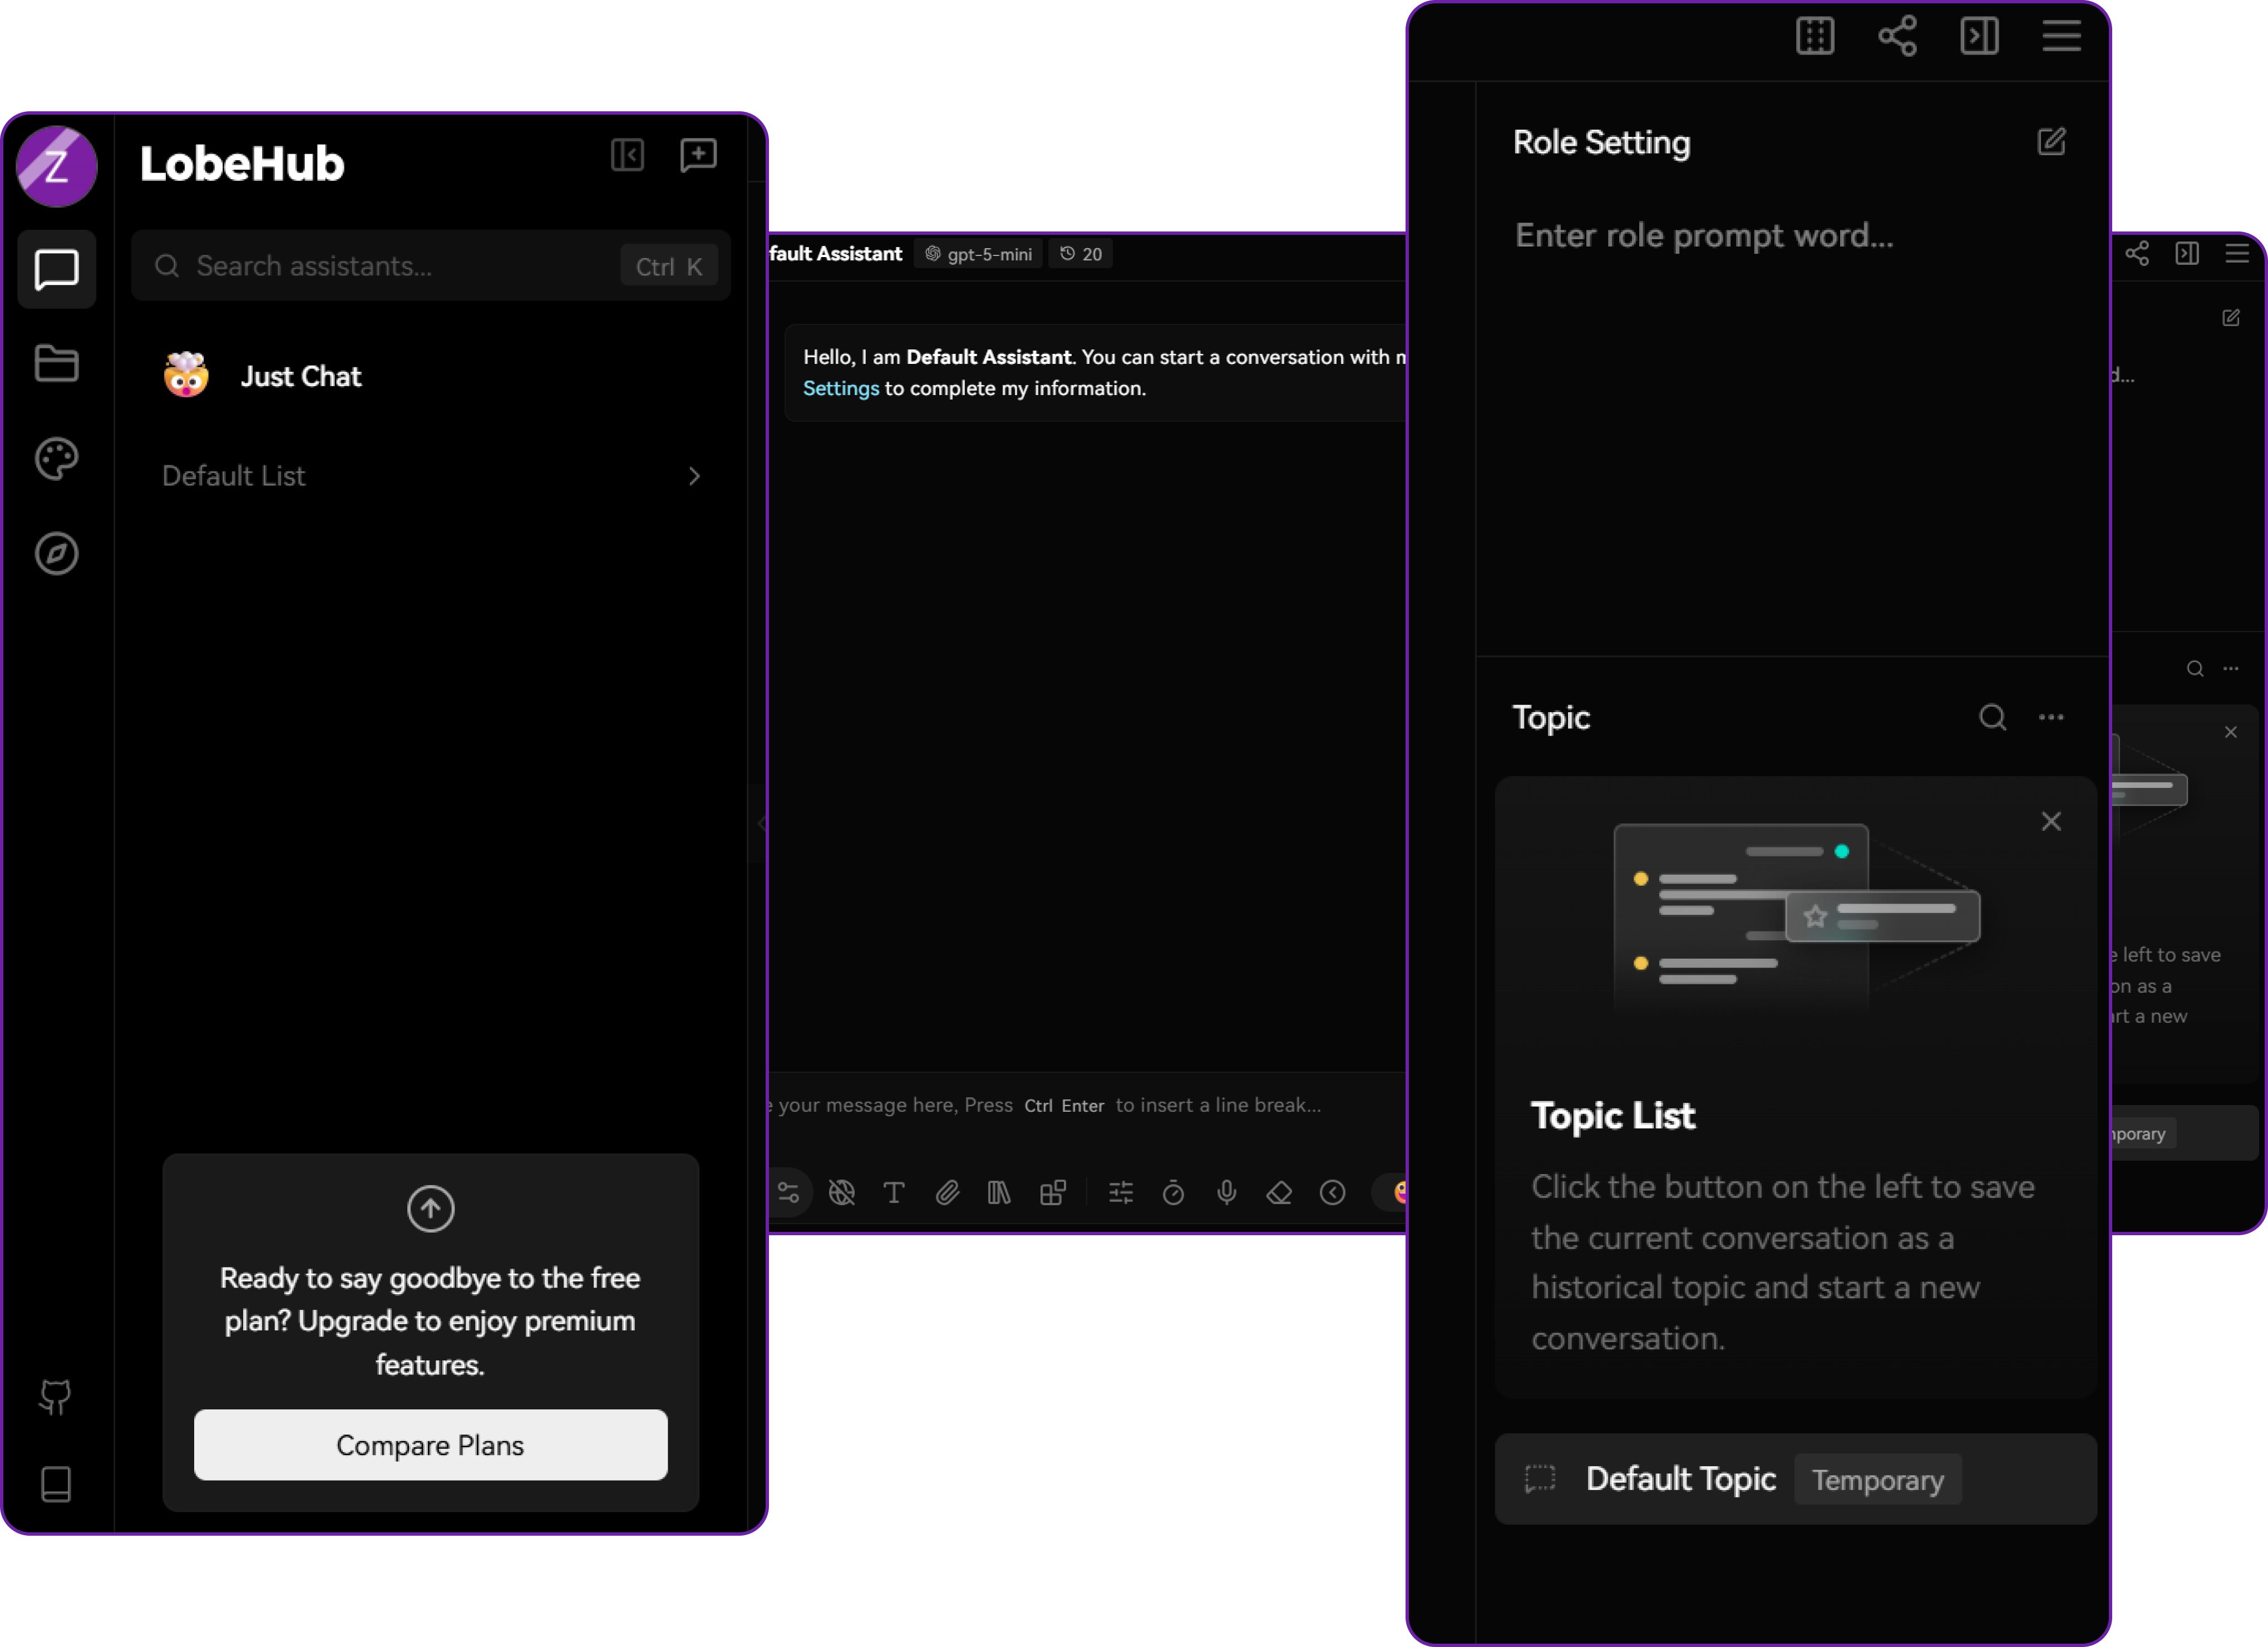Click the share icon in large panel
The height and width of the screenshot is (1647, 2268).
point(1897,36)
